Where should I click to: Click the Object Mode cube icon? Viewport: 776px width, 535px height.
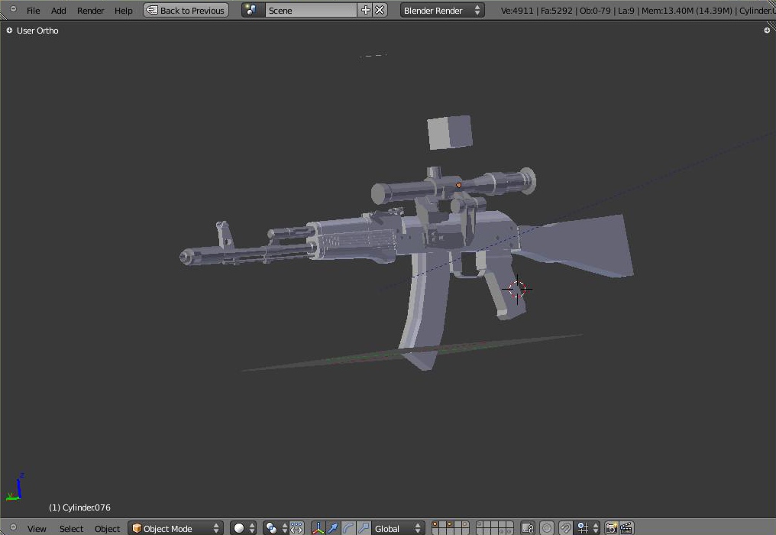pyautogui.click(x=137, y=529)
